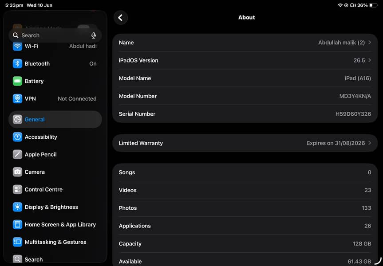Tap the Apple Pencil icon
This screenshot has height=266, width=383.
point(17,155)
